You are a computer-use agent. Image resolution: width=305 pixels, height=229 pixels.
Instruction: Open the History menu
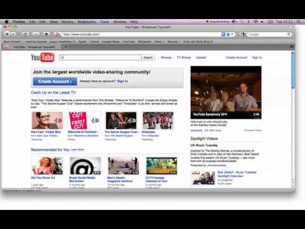point(67,22)
